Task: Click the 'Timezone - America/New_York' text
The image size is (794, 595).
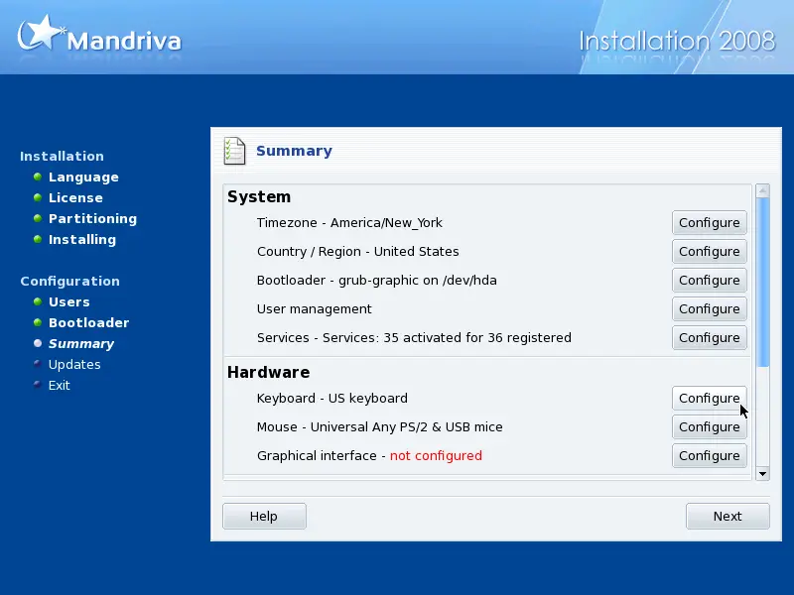Action: point(349,223)
